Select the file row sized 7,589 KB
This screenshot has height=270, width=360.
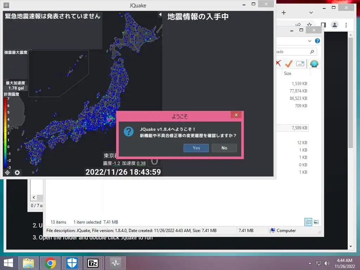pyautogui.click(x=292, y=128)
